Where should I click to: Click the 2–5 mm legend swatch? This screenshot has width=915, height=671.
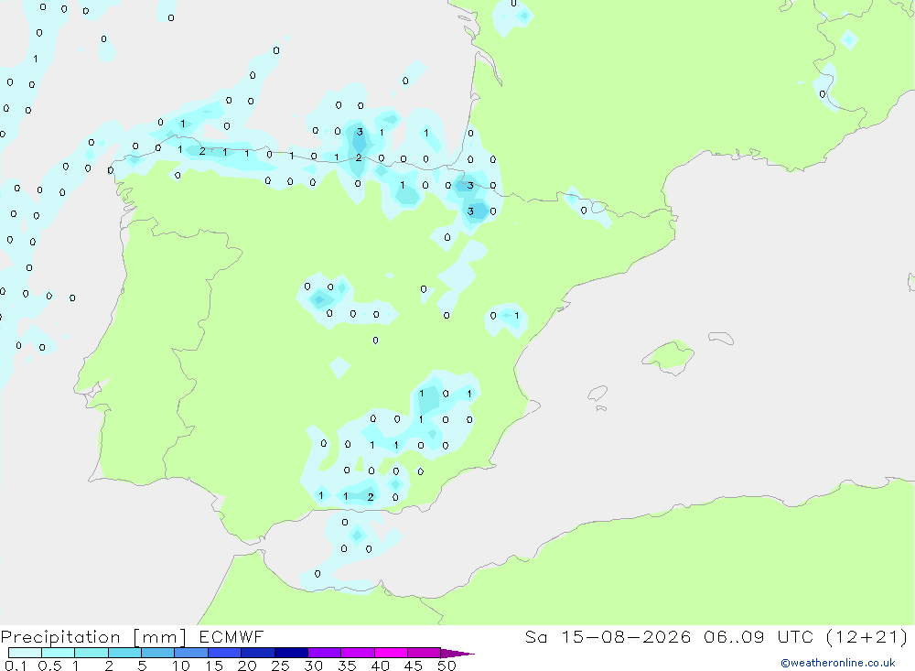pyautogui.click(x=124, y=653)
